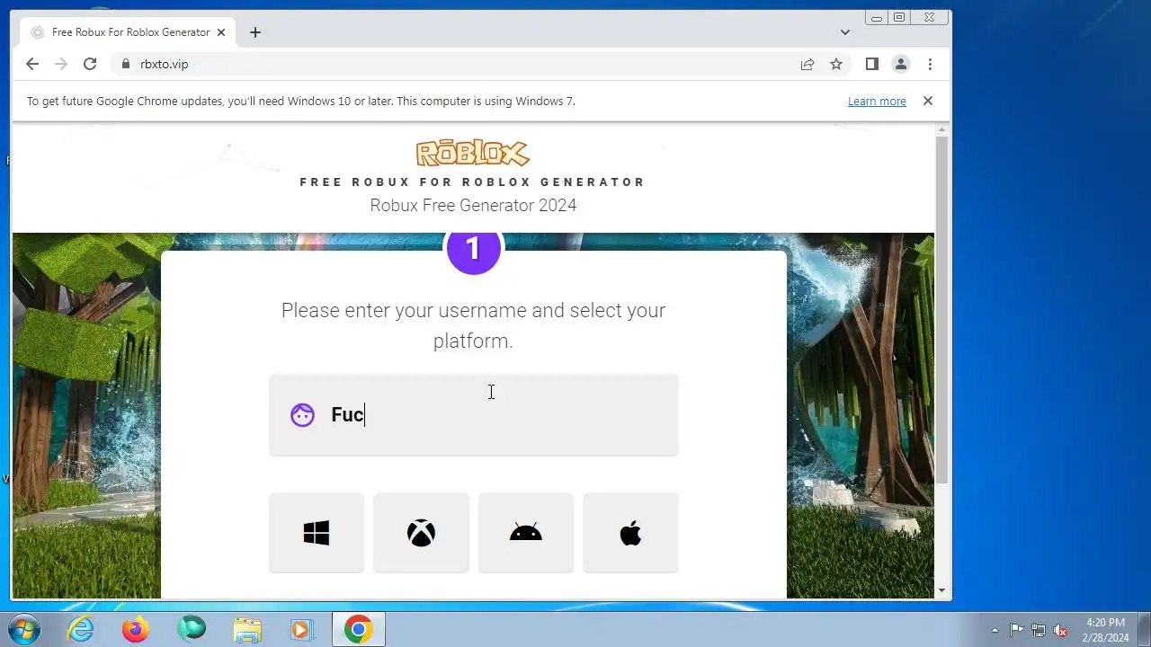Click the FREE ROBUX FOR ROBLOX GENERATOR heading

click(x=473, y=182)
